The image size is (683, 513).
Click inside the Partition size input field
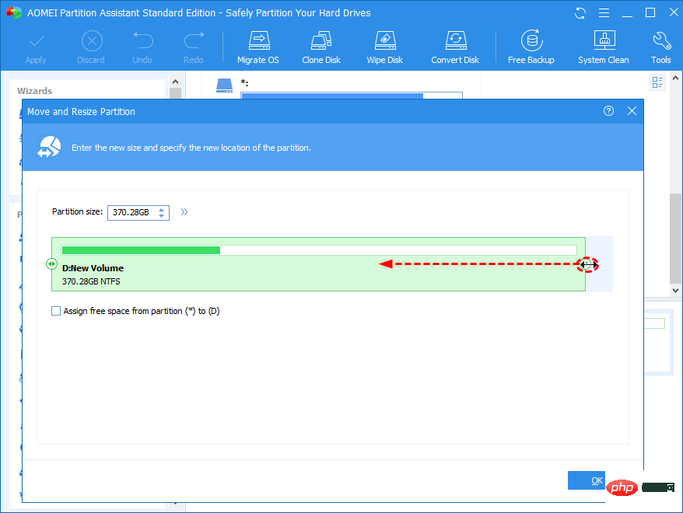point(131,212)
